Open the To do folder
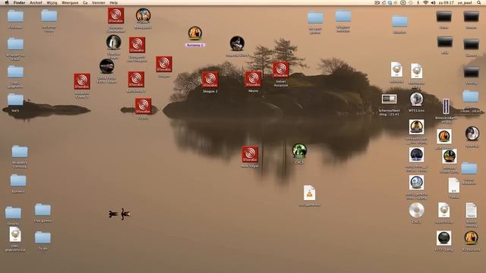Image resolution: width=486 pixels, height=273 pixels. [x=43, y=237]
